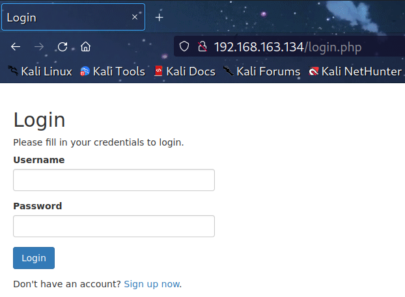Image resolution: width=405 pixels, height=297 pixels.
Task: Open a new browser tab
Action: tap(159, 18)
